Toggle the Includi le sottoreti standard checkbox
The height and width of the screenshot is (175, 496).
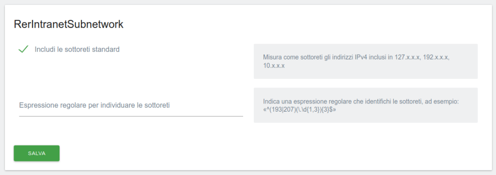[x=23, y=49]
